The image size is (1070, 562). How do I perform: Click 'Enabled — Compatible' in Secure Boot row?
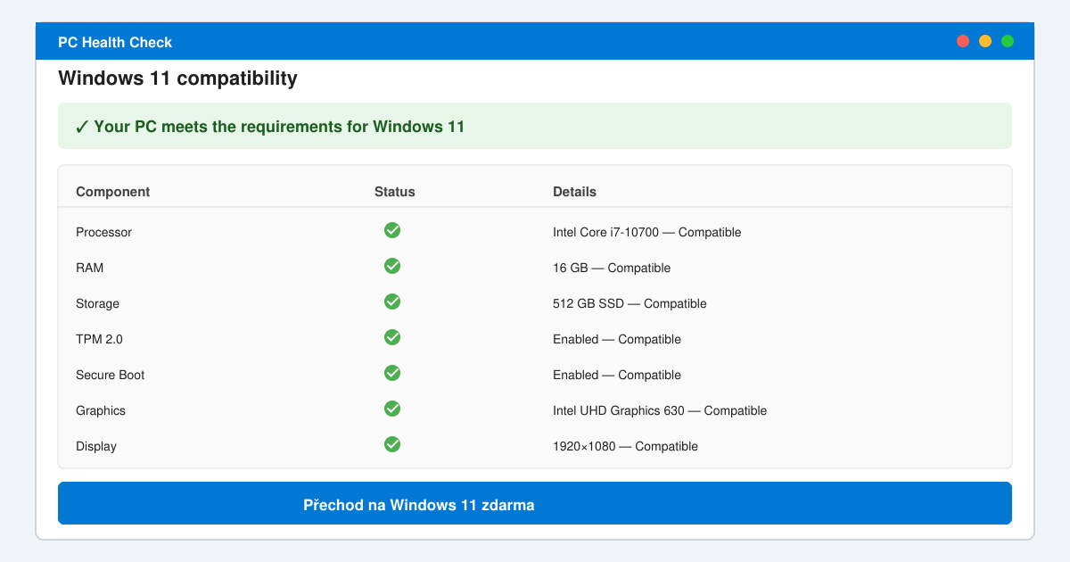617,375
